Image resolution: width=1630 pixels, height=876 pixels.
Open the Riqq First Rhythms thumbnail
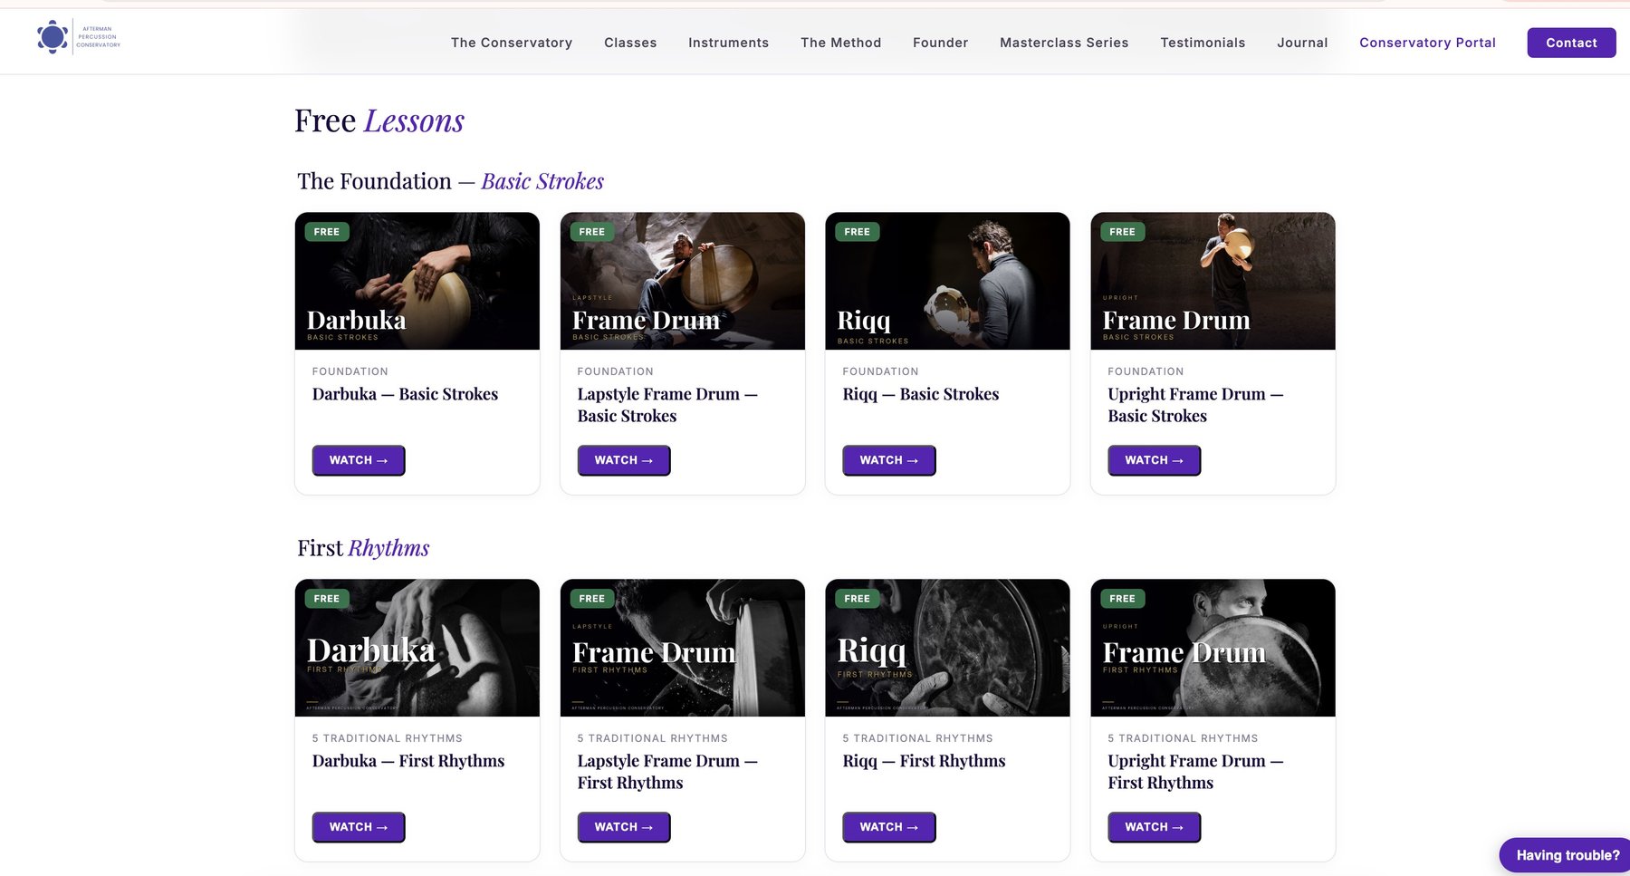(948, 648)
